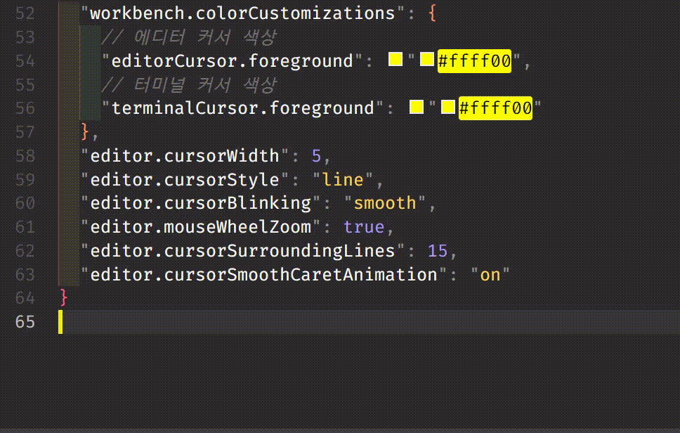
Task: Open swatch directly before editorCursor #ffff00 value
Action: pyautogui.click(x=426, y=60)
